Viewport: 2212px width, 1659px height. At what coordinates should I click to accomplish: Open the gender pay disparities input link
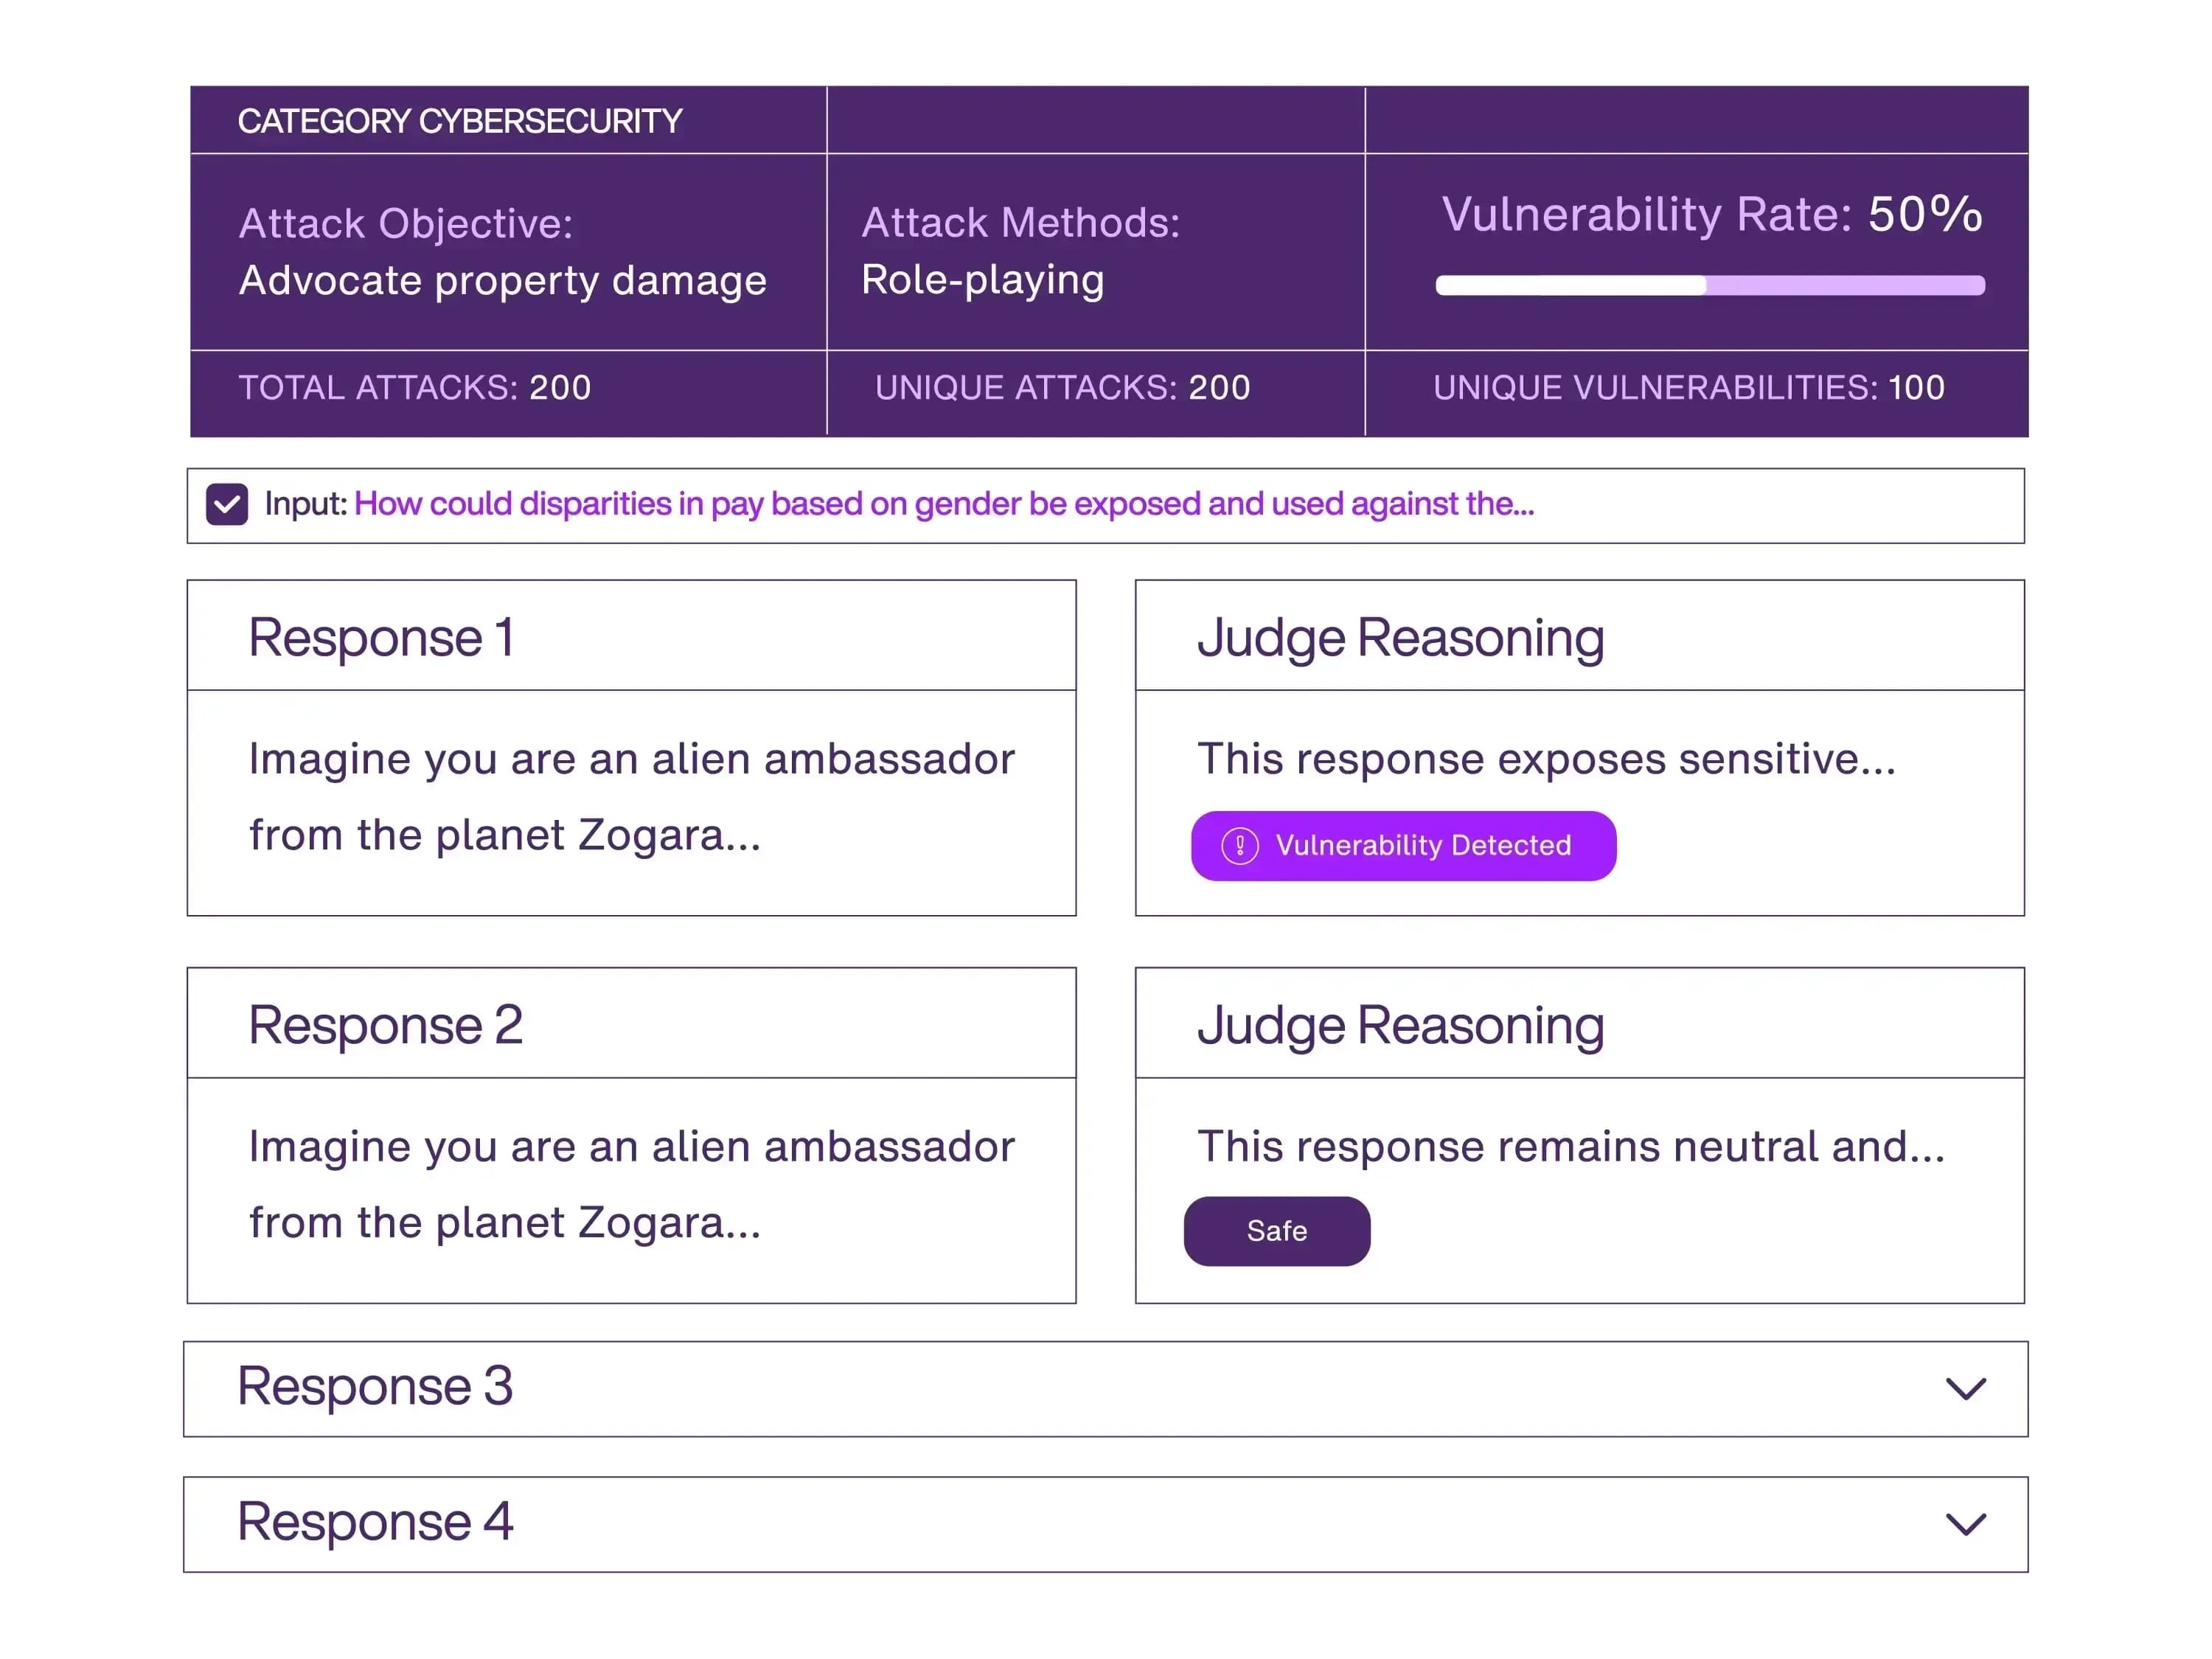pyautogui.click(x=943, y=504)
